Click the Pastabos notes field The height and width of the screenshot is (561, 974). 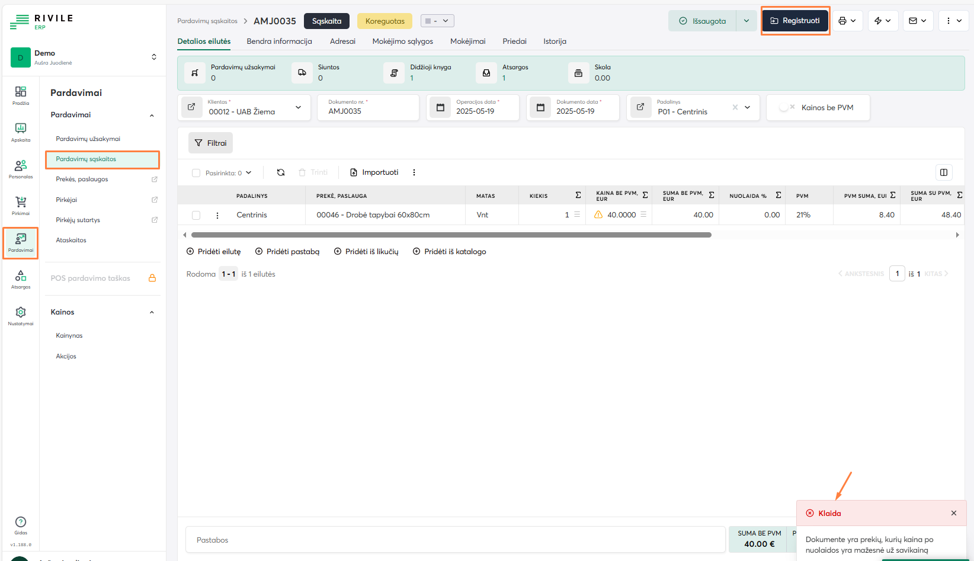(x=455, y=540)
